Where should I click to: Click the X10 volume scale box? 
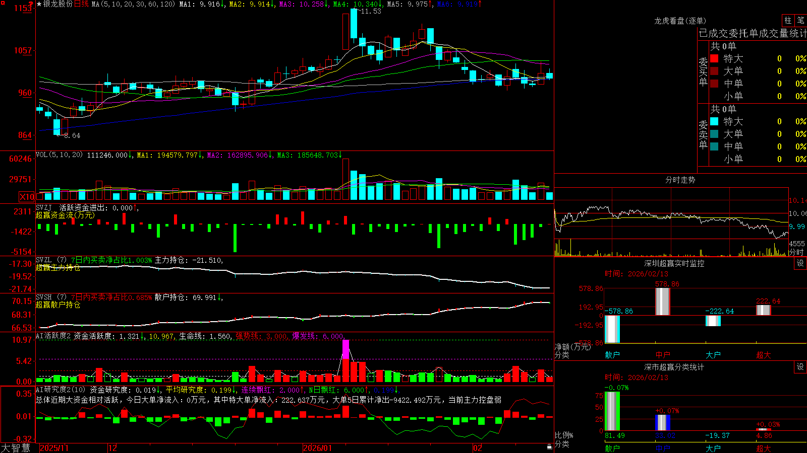(x=27, y=197)
